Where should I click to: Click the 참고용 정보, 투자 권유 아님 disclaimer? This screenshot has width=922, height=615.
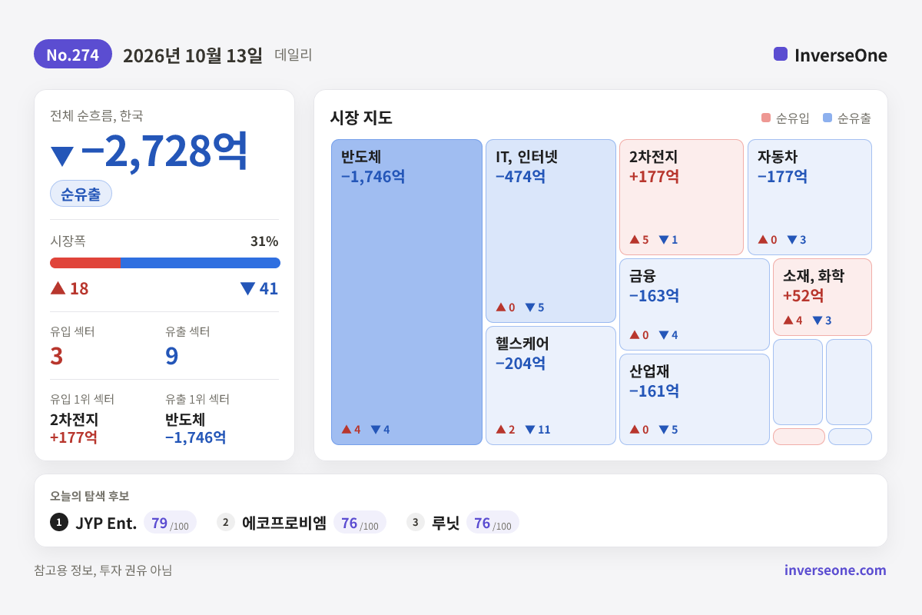pyautogui.click(x=103, y=570)
